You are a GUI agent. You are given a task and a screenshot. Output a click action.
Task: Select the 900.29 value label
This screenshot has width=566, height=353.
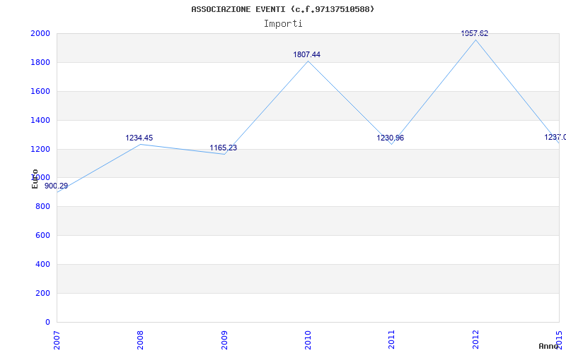pyautogui.click(x=57, y=186)
